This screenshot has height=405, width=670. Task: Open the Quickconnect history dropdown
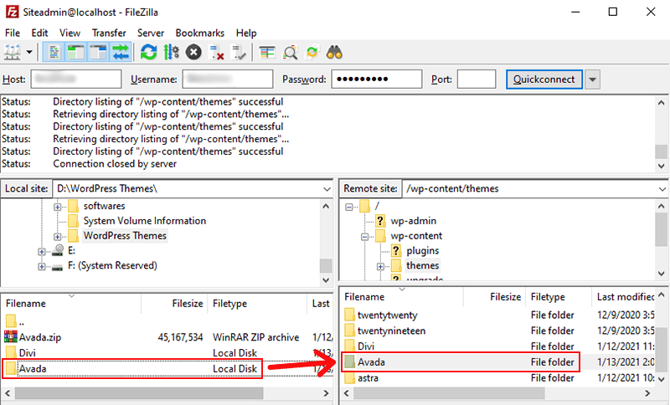(592, 79)
